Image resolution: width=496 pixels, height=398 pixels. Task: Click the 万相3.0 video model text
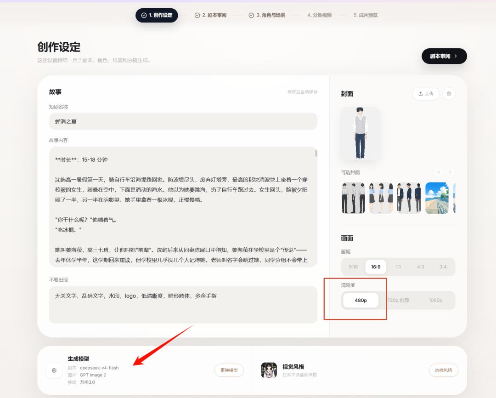[87, 382]
